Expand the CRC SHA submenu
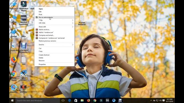 coord(54,23)
